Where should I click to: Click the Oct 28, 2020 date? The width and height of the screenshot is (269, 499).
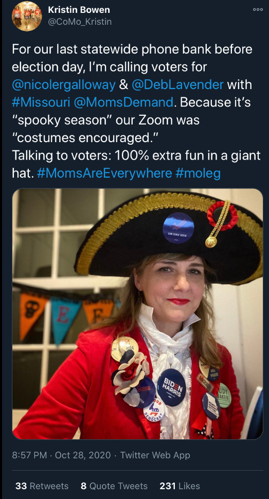click(83, 455)
